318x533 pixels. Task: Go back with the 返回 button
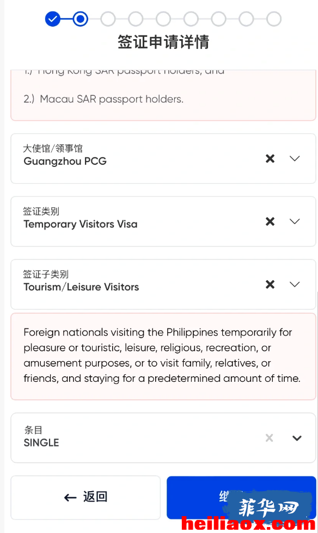point(85,498)
